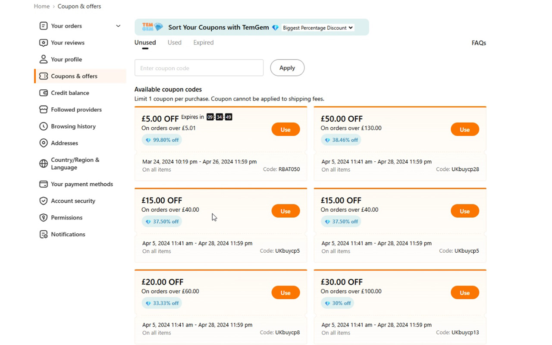The height and width of the screenshot is (345, 552).
Task: Use the £5.00 OFF expiring coupon
Action: (x=285, y=129)
